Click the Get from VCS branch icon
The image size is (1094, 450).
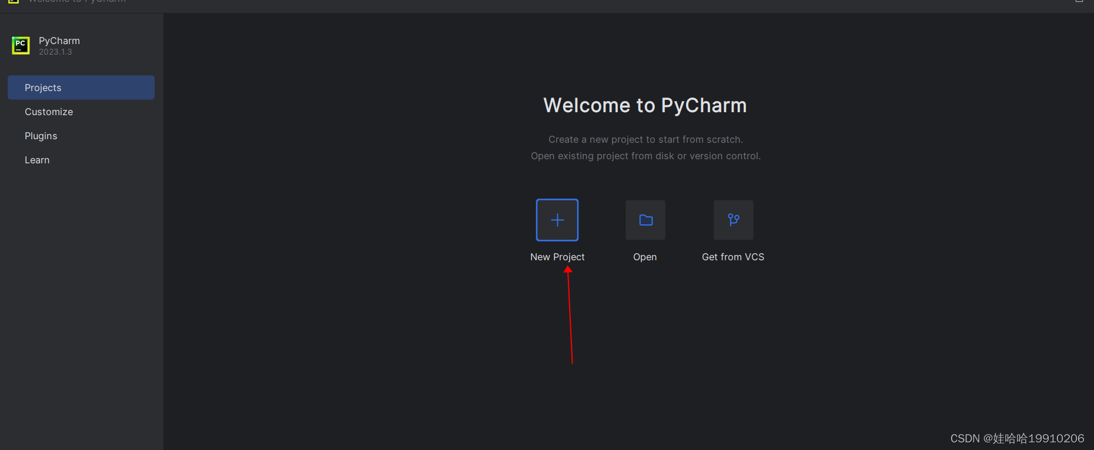tap(734, 220)
